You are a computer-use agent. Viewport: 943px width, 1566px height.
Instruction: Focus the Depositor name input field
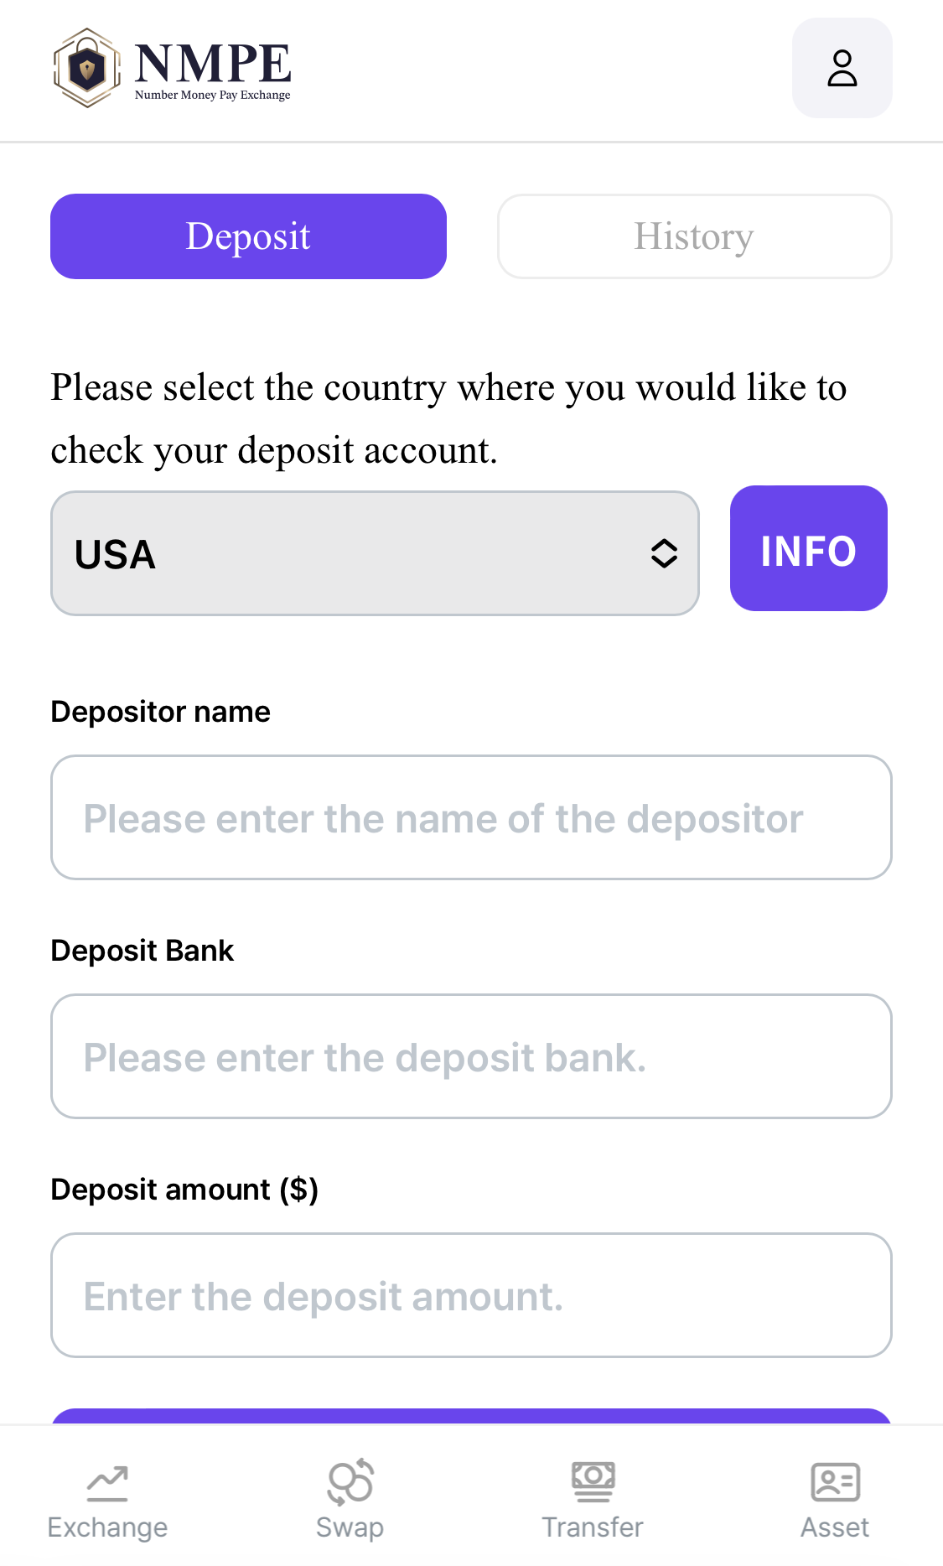coord(471,817)
